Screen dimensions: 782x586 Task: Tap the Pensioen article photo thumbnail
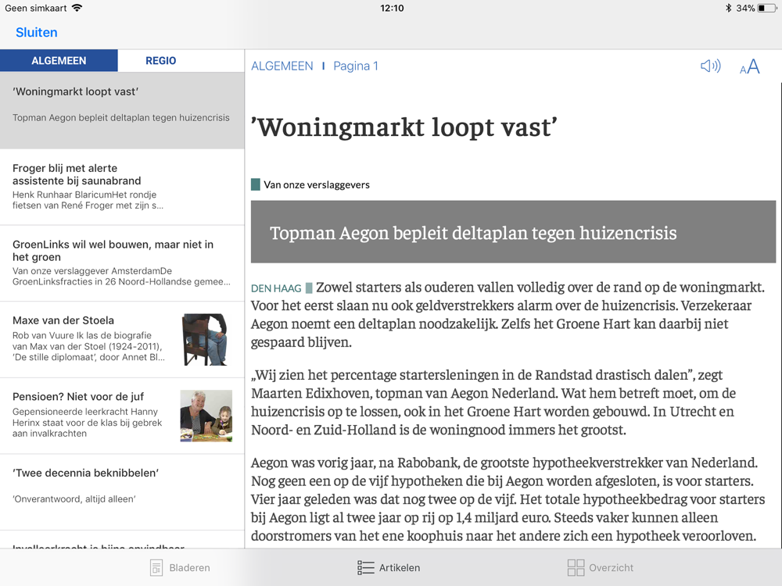(206, 416)
